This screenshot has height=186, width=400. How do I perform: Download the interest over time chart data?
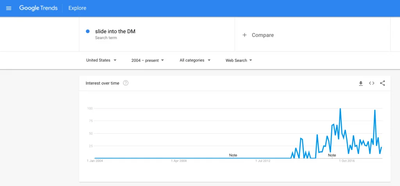pos(361,83)
